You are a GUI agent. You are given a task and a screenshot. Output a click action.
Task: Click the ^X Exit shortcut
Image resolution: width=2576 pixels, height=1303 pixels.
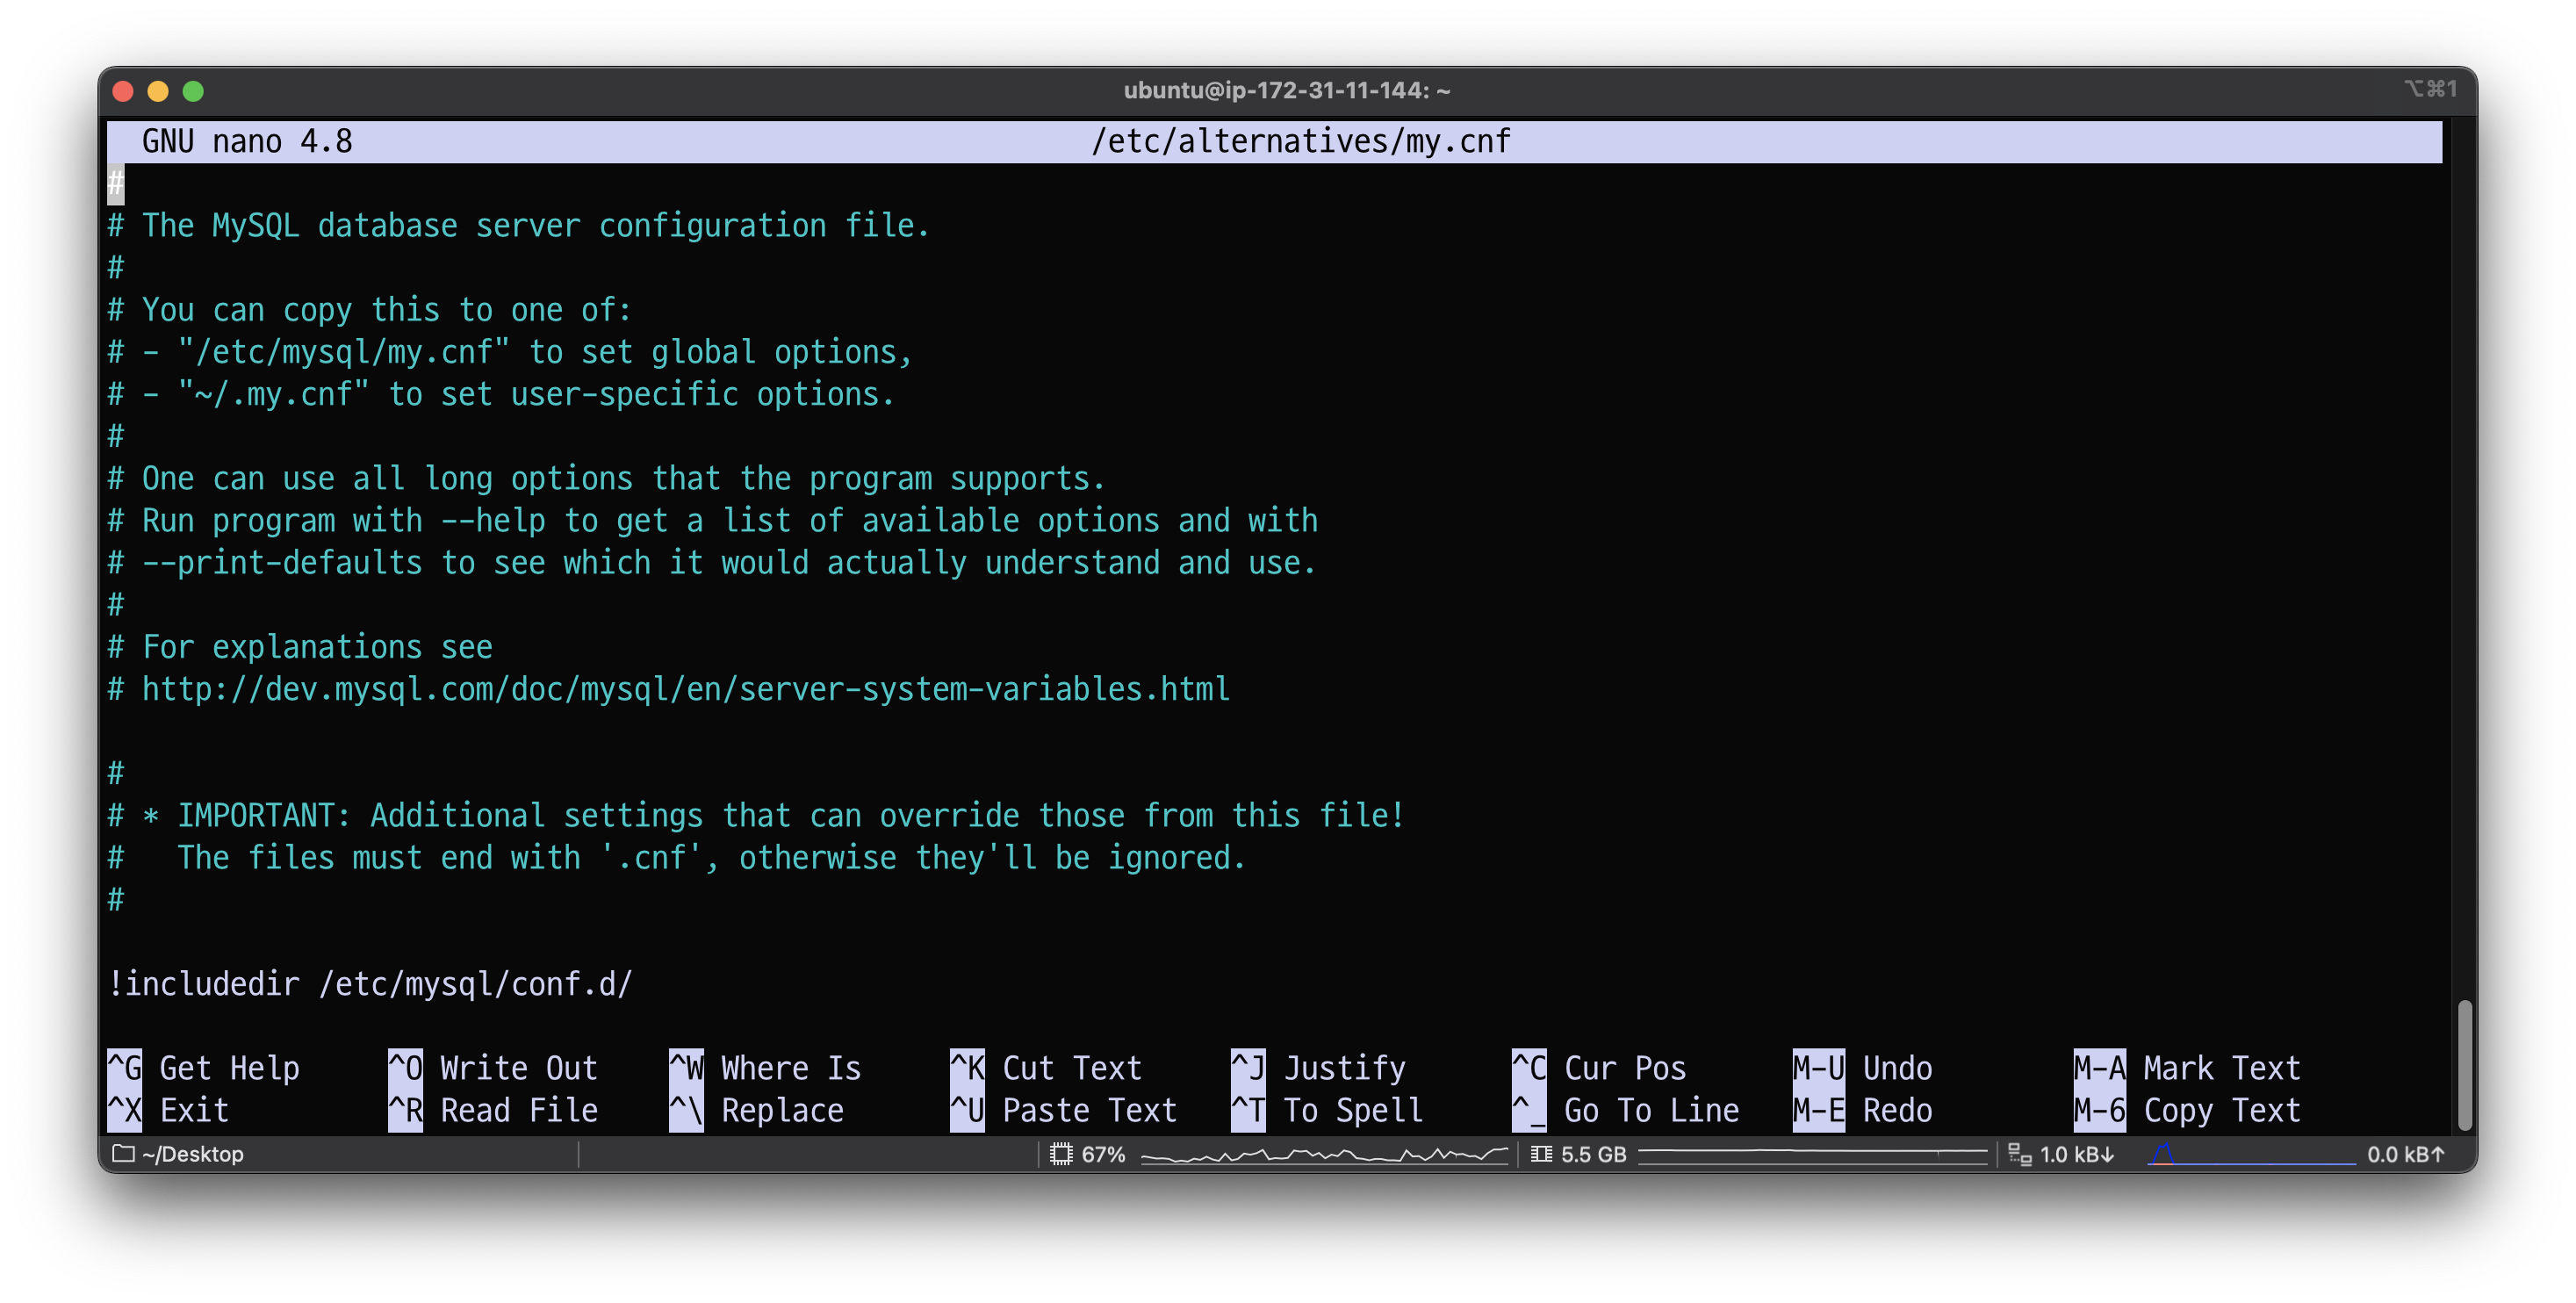[x=169, y=1110]
